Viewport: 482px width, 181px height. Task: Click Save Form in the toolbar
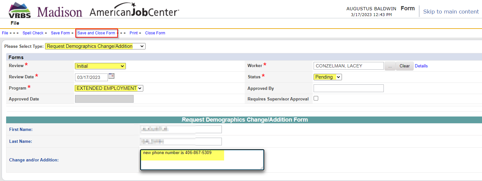coord(60,33)
